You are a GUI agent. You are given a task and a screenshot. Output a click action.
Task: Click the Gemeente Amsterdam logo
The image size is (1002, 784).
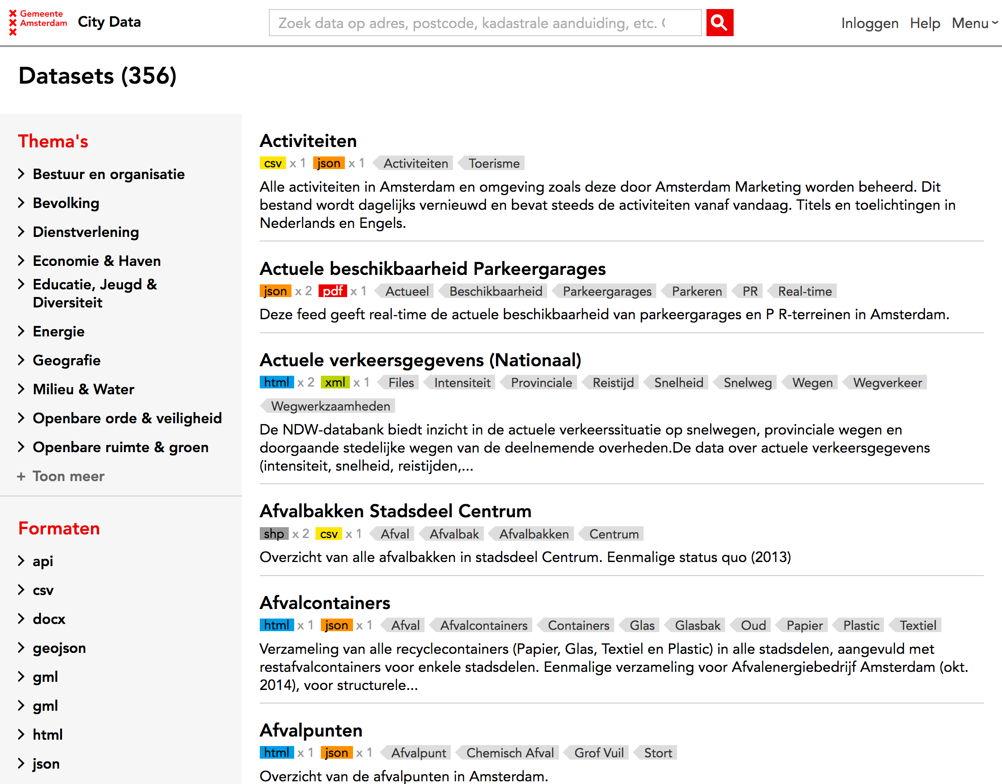38,22
